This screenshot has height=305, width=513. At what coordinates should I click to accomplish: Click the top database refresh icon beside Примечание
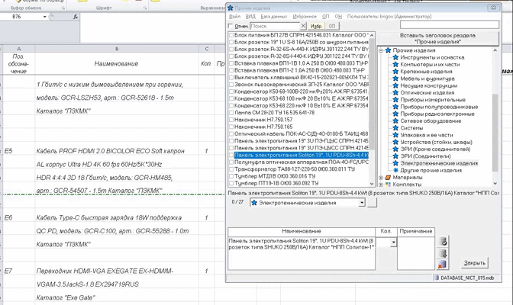click(x=444, y=242)
